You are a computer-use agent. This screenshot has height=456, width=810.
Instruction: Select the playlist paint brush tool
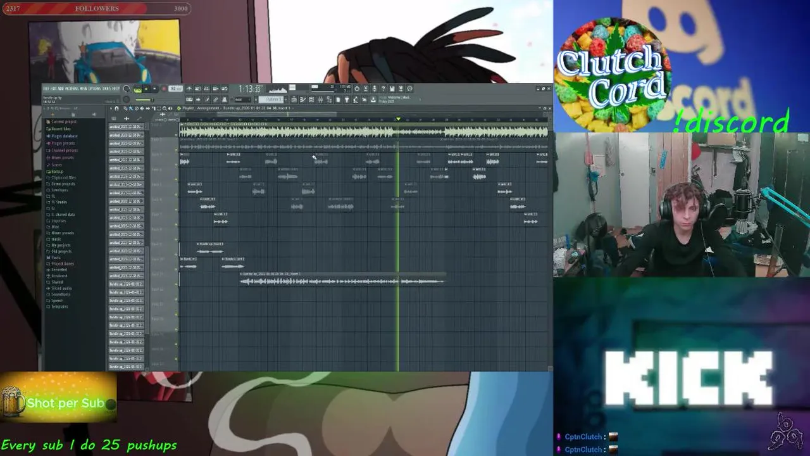click(x=131, y=108)
